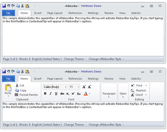
Task: Click Undo icon in upper window toolbar
Action: click(x=9, y=6)
